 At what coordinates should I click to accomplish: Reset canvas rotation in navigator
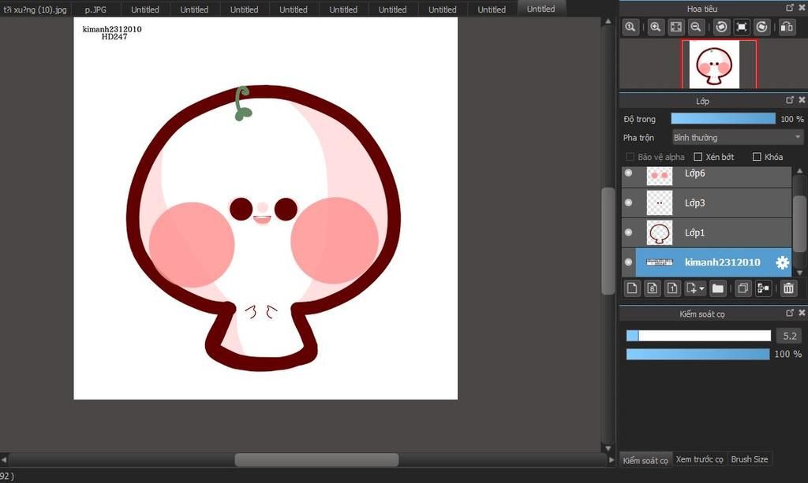click(742, 28)
